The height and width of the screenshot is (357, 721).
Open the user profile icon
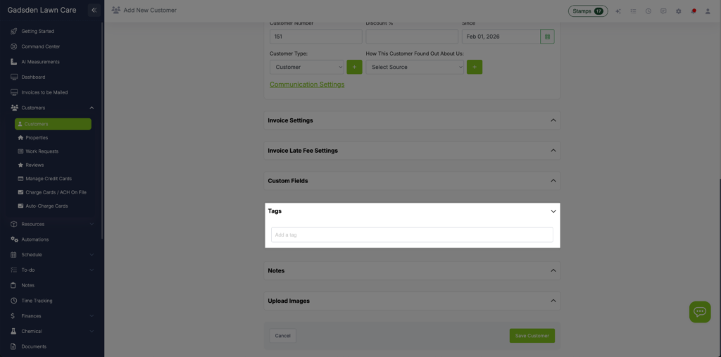pos(708,11)
